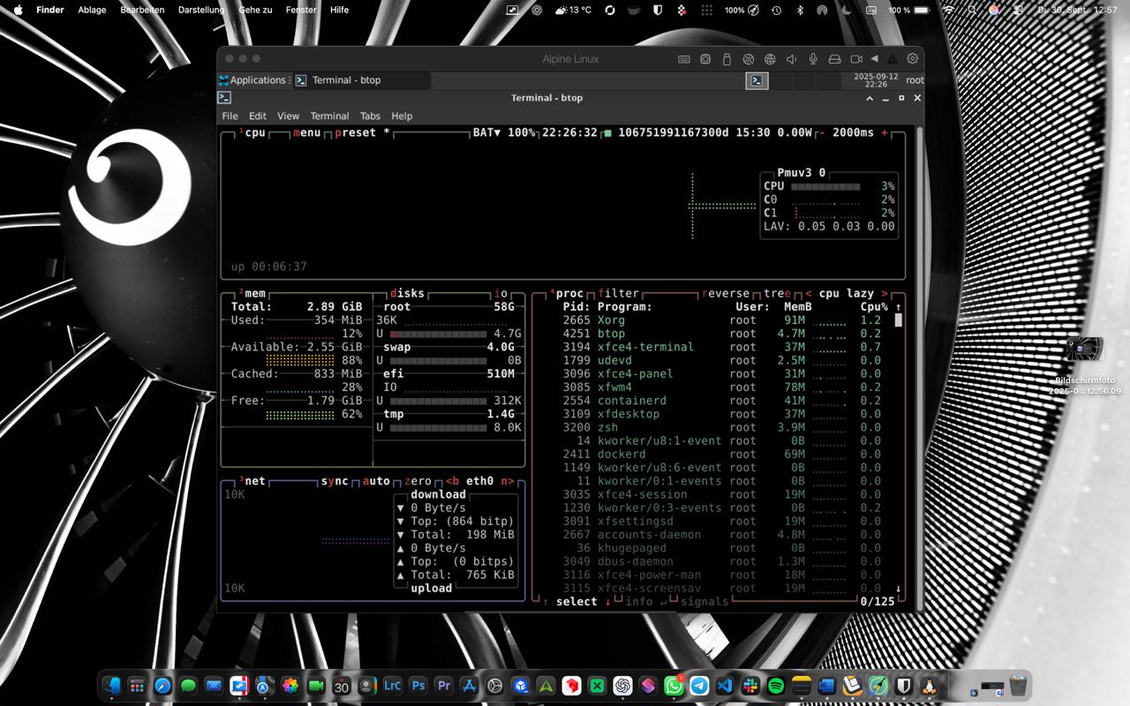1130x706 pixels.
Task: Open the Help menu in Terminal
Action: tap(402, 116)
